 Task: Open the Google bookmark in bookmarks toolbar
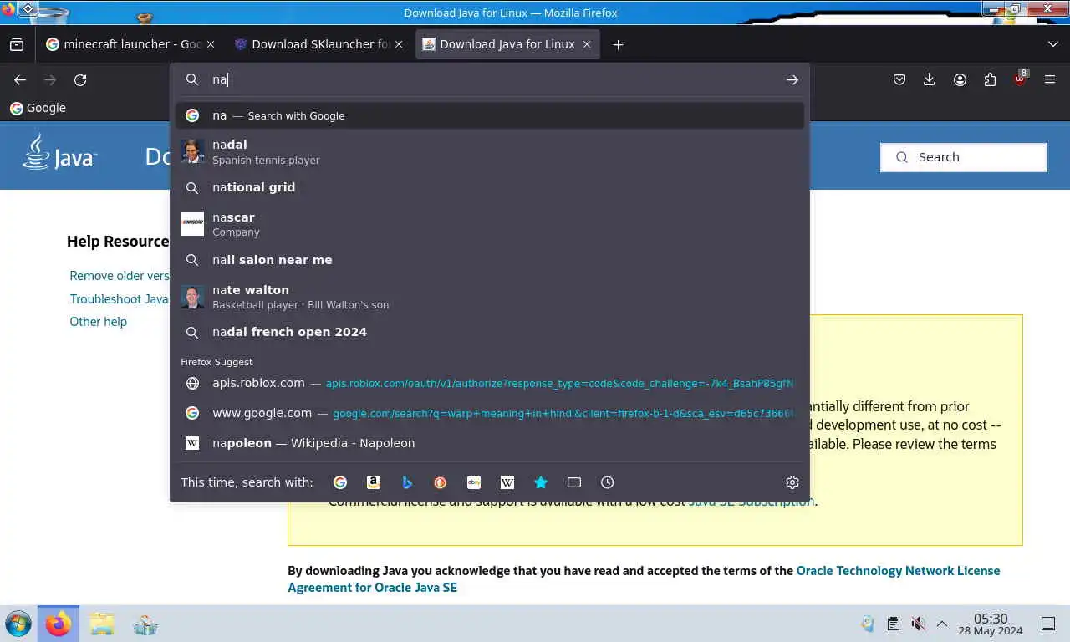(x=38, y=108)
